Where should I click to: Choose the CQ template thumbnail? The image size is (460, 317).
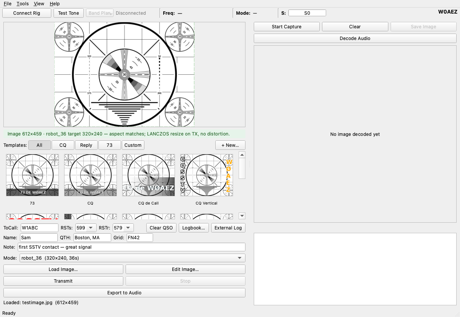click(90, 175)
